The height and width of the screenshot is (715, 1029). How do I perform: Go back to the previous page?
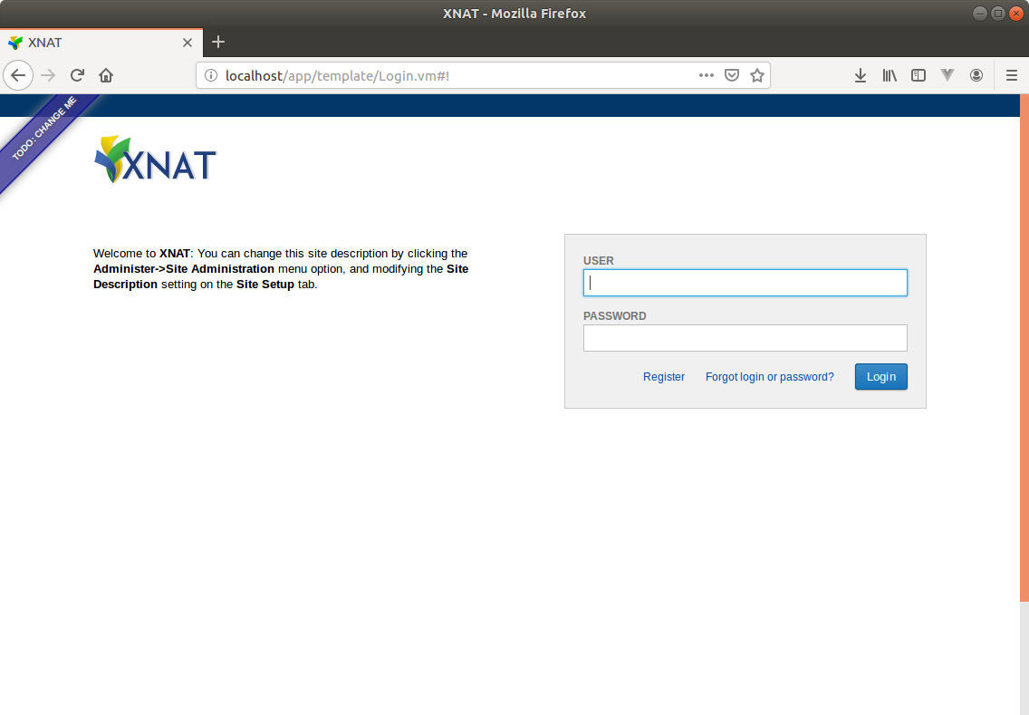(x=18, y=75)
